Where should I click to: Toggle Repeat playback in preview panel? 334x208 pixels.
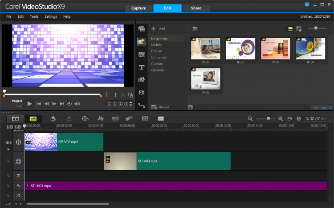69,104
